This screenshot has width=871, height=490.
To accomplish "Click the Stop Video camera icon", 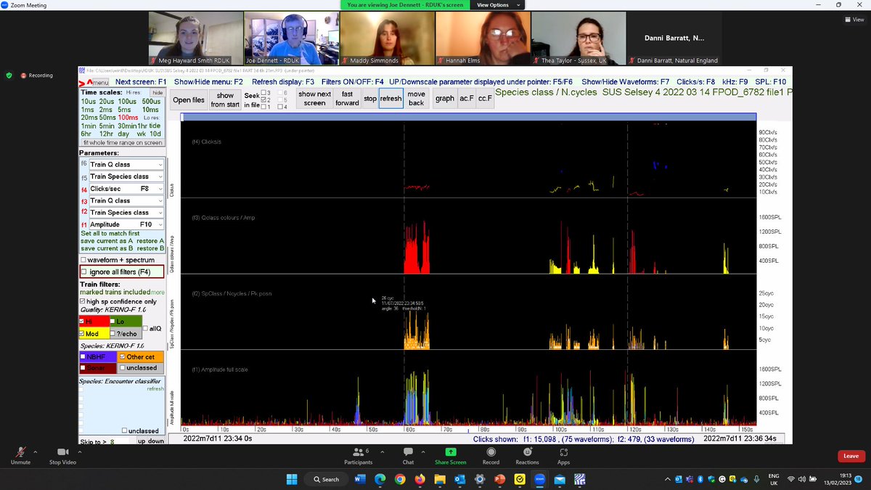I will tap(62, 452).
